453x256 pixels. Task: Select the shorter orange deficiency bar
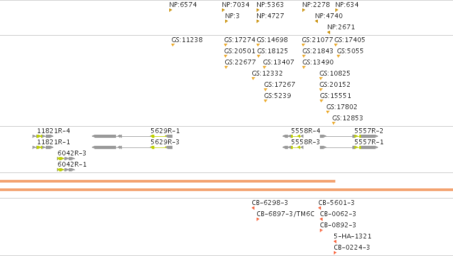click(x=168, y=181)
